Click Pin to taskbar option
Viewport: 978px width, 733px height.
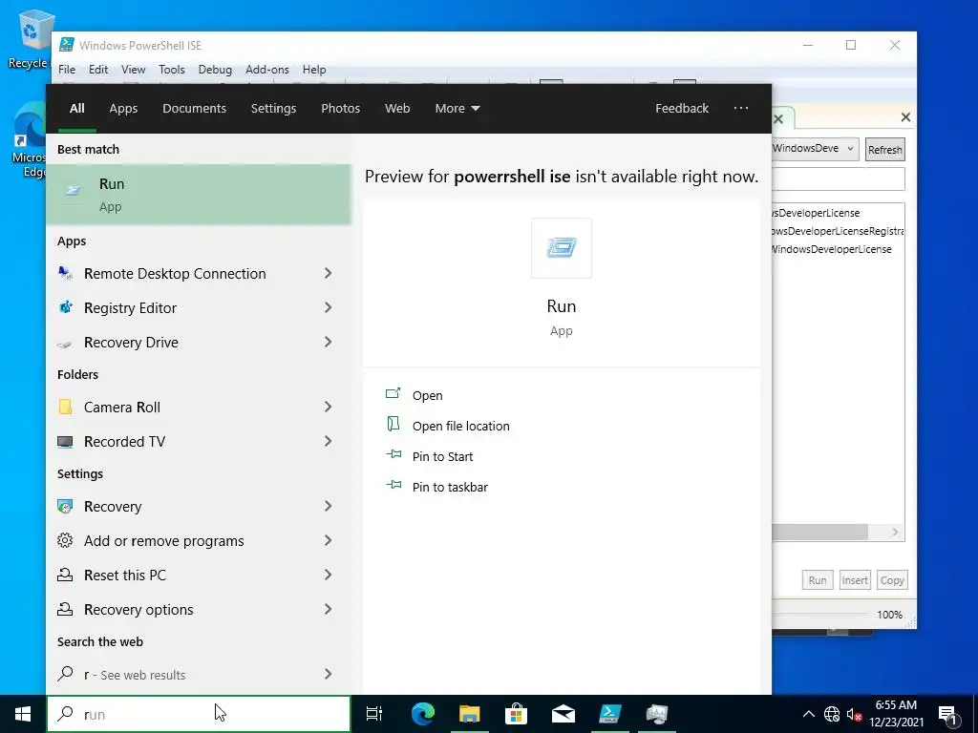(x=450, y=487)
